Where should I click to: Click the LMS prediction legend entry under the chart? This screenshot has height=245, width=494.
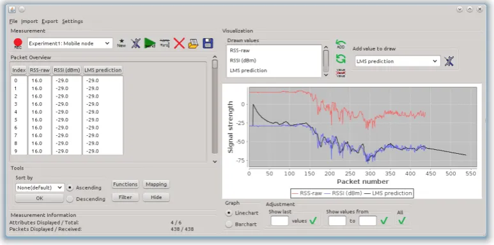pos(388,193)
